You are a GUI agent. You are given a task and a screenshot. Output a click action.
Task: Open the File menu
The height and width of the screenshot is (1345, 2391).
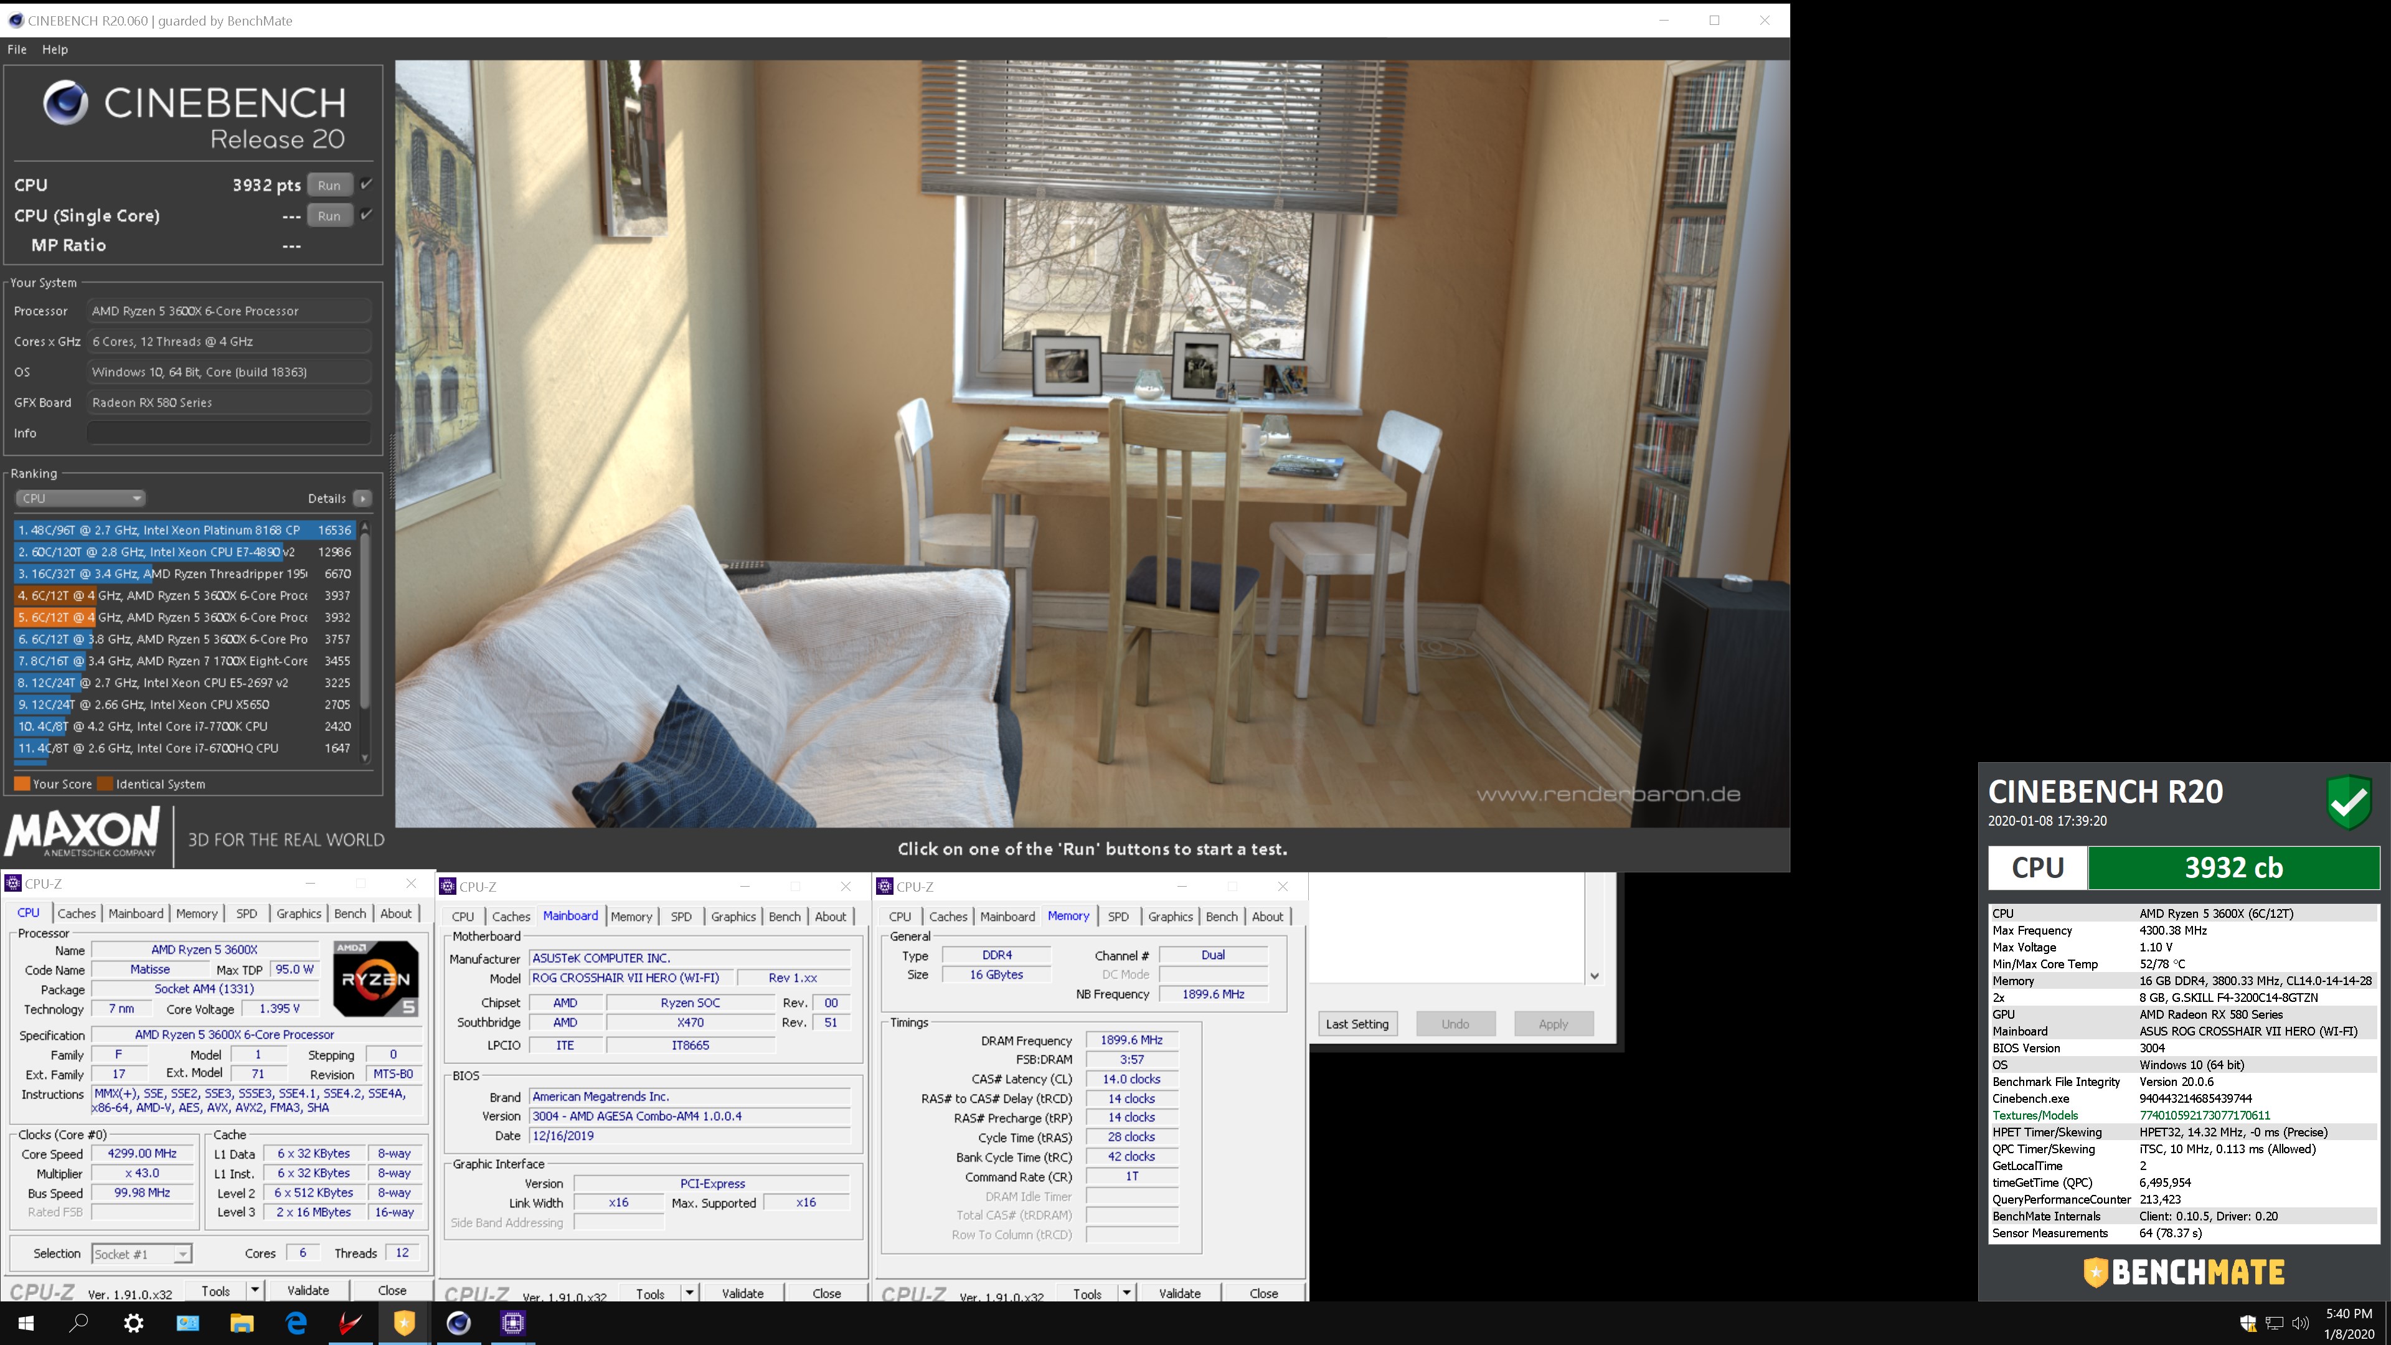point(17,49)
